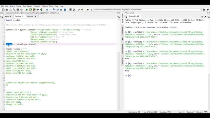
Task: Switch to the test.py editor tab
Action: 7,16
